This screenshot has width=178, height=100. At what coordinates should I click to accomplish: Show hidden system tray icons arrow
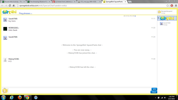(155, 97)
